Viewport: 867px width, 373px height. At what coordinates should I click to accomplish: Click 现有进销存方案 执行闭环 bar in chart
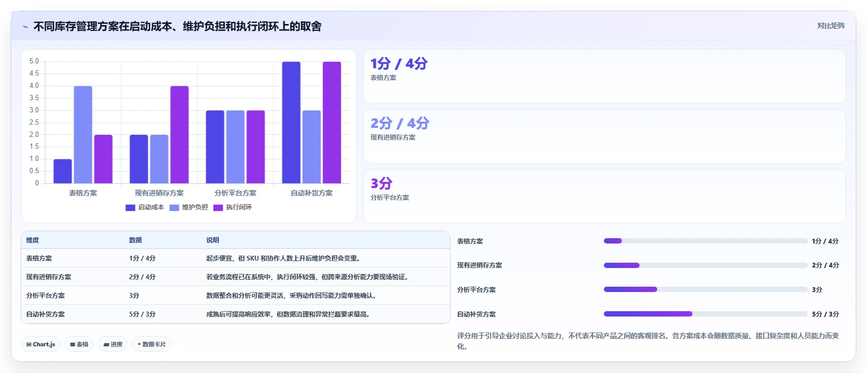pyautogui.click(x=179, y=135)
